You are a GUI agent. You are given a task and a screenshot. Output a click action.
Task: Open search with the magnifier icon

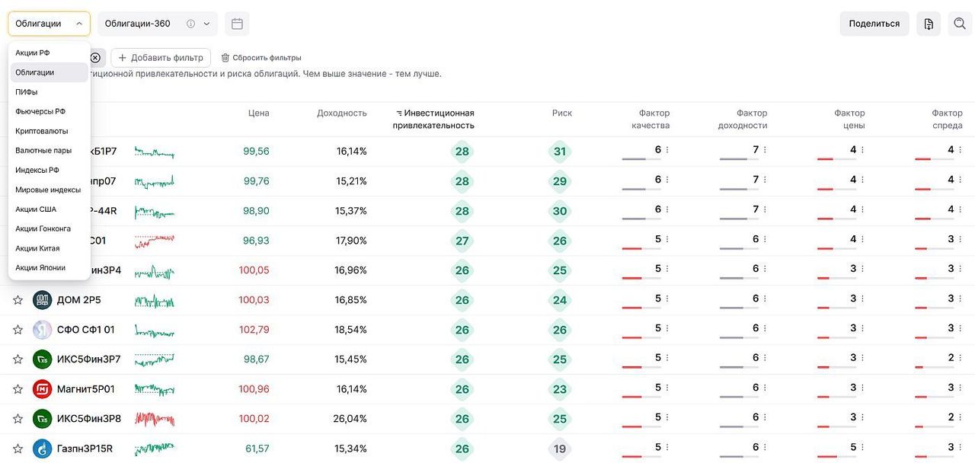(960, 24)
